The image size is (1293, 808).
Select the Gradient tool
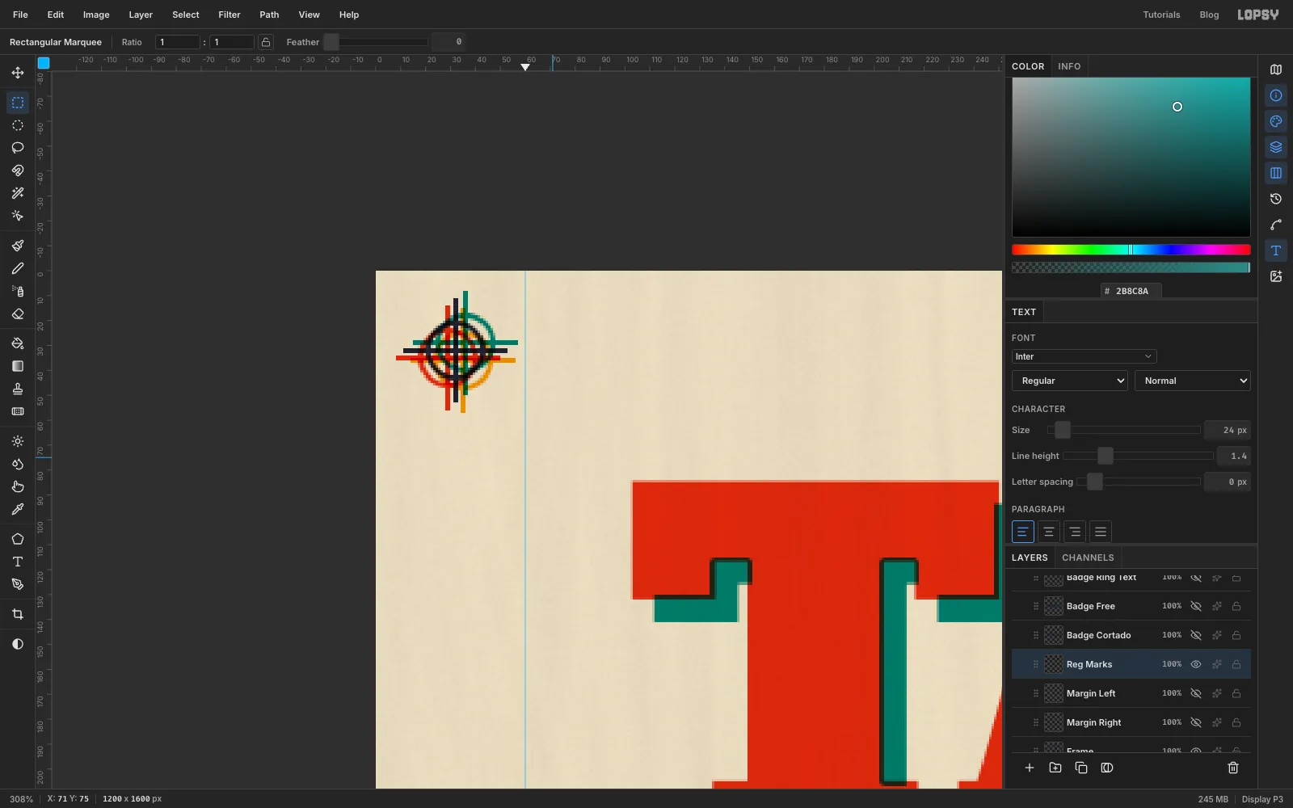18,366
